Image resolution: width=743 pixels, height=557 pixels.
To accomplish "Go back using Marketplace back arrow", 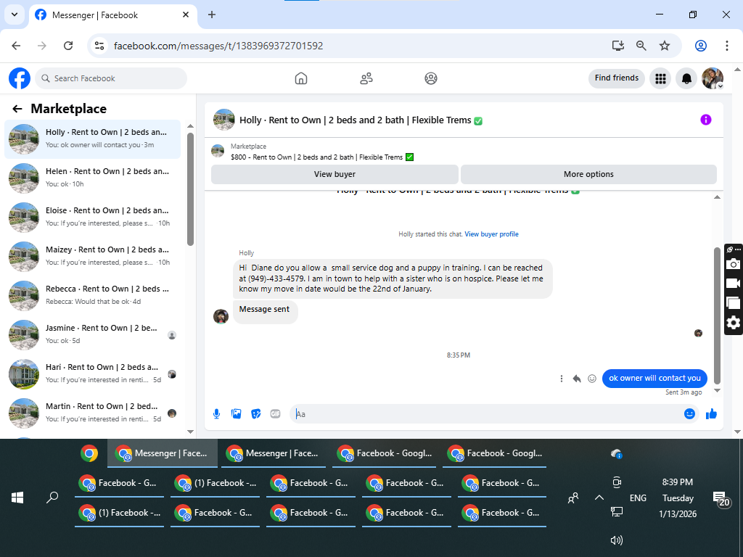I will tap(17, 109).
